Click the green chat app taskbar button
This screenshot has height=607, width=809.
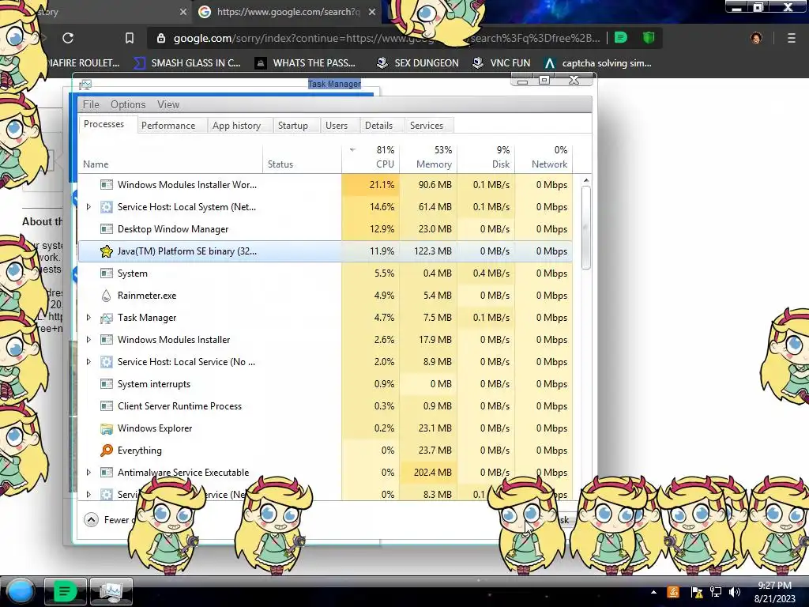pyautogui.click(x=65, y=591)
